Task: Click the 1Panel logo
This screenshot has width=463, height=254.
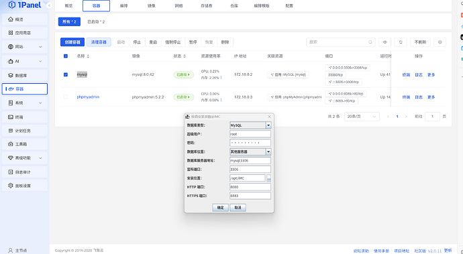Action: (25, 5)
